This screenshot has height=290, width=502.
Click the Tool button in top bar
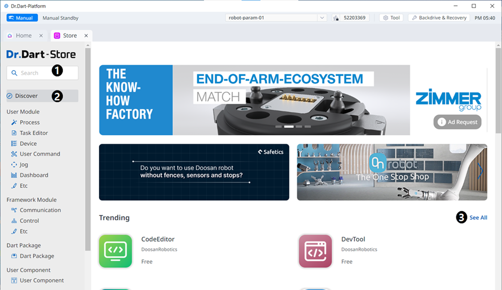click(391, 18)
